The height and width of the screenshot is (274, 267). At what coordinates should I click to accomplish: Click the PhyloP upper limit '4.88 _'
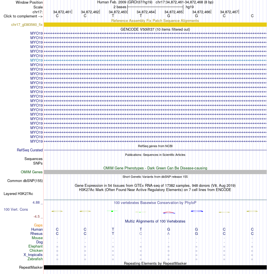click(38, 203)
